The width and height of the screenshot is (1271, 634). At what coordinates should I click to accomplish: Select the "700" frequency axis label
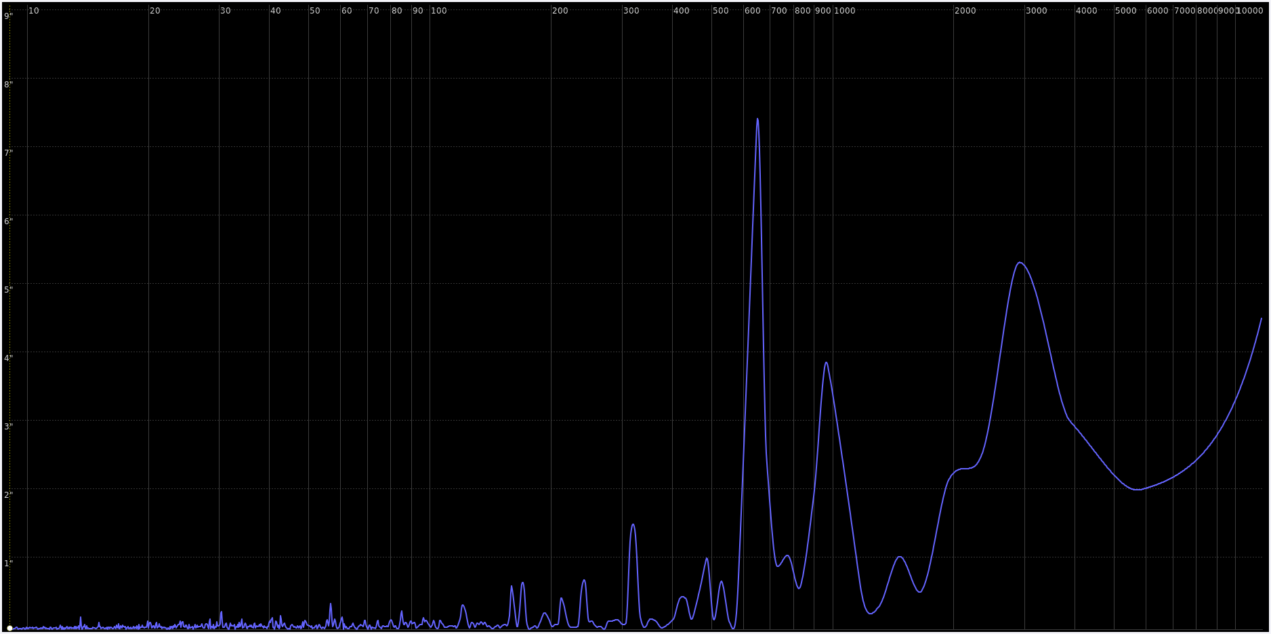[x=780, y=11]
